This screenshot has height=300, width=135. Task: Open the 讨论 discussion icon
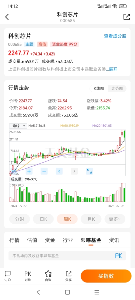click(x=8, y=276)
